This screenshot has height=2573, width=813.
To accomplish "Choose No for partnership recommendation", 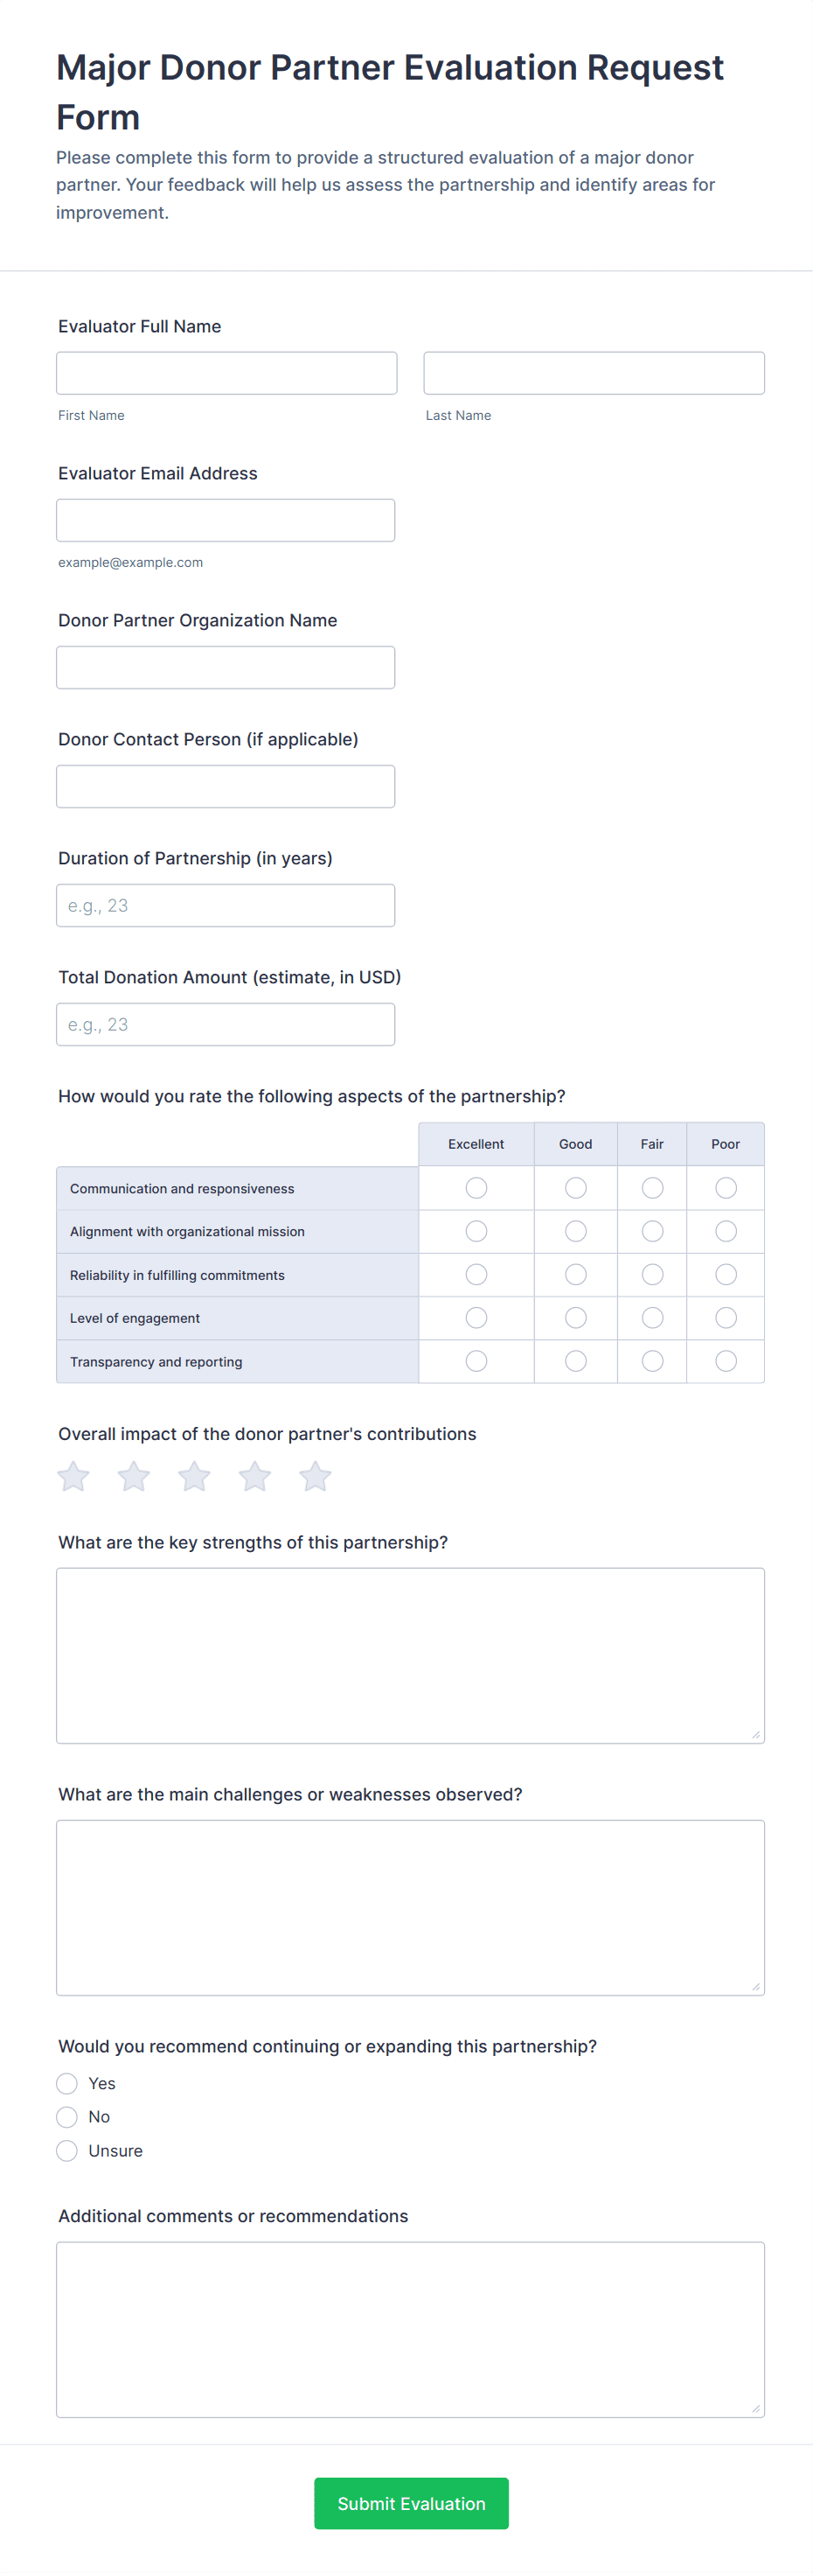I will pos(66,2116).
